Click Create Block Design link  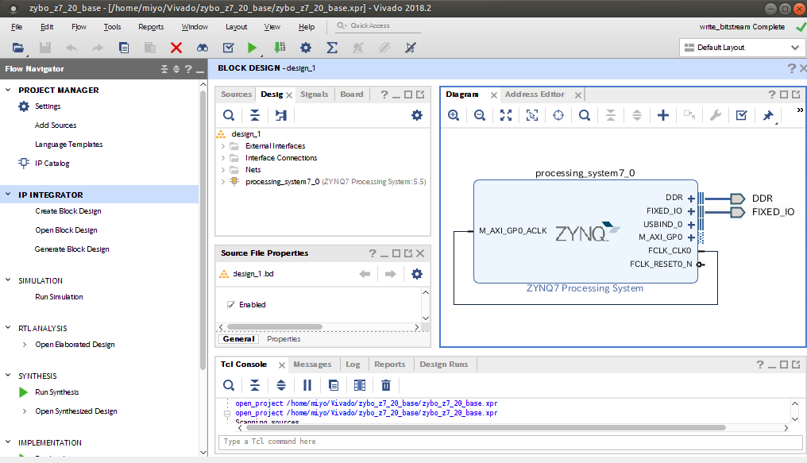click(x=68, y=211)
